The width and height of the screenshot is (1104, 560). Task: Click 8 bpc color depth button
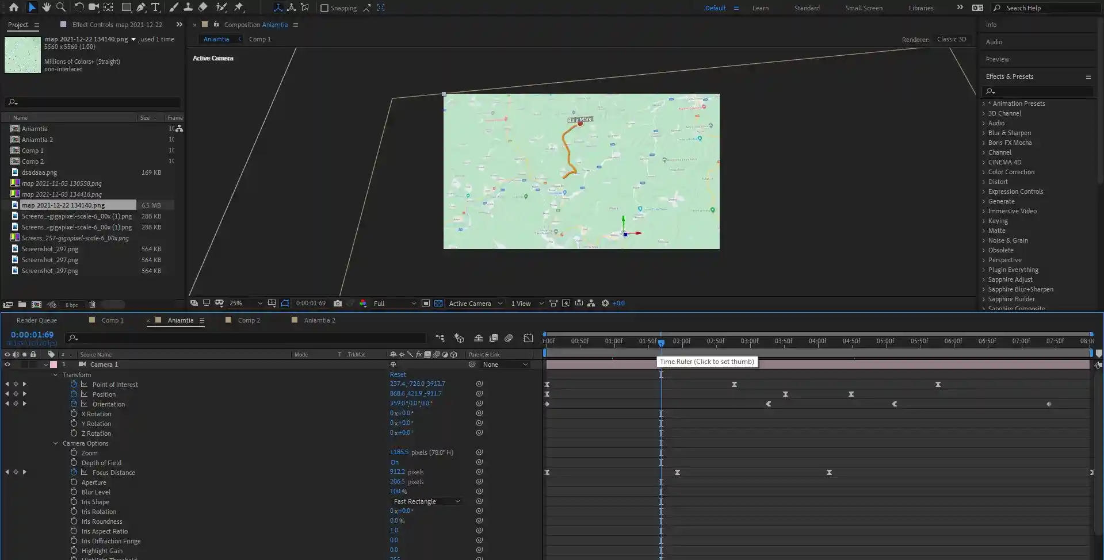pos(71,305)
